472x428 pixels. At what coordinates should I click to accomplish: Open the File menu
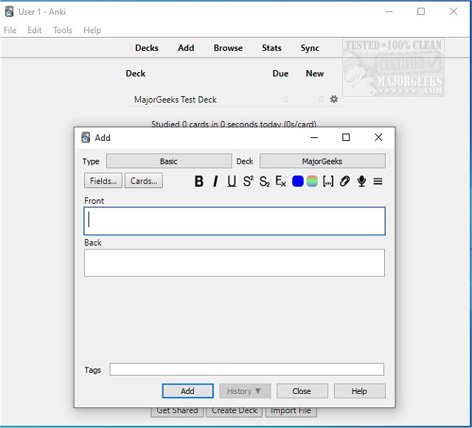point(10,30)
